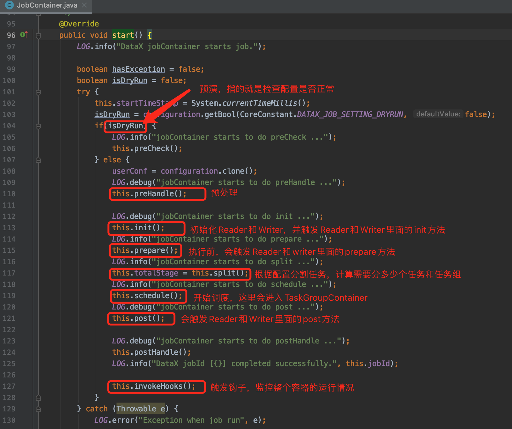Click the hasException variable declaration
The height and width of the screenshot is (429, 512).
pyautogui.click(x=139, y=69)
